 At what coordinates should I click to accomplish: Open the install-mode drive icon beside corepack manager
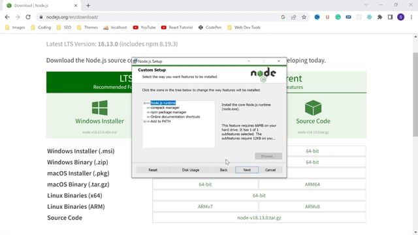[148, 108]
